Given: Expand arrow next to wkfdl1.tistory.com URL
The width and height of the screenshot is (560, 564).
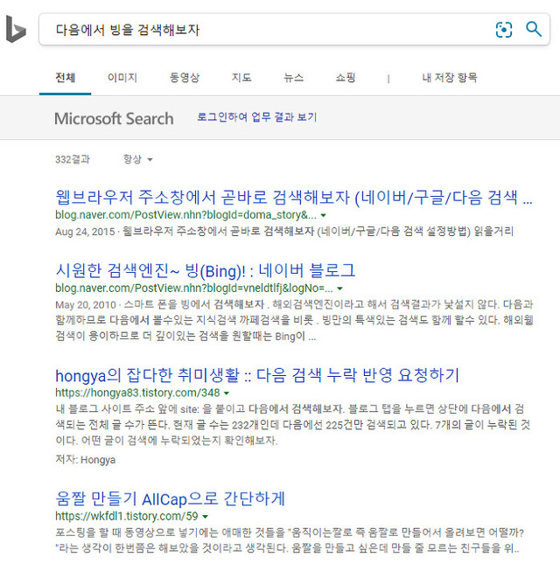Looking at the screenshot, I should [x=206, y=517].
